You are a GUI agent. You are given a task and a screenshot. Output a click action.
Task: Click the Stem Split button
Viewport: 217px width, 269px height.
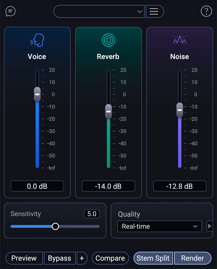pyautogui.click(x=153, y=258)
